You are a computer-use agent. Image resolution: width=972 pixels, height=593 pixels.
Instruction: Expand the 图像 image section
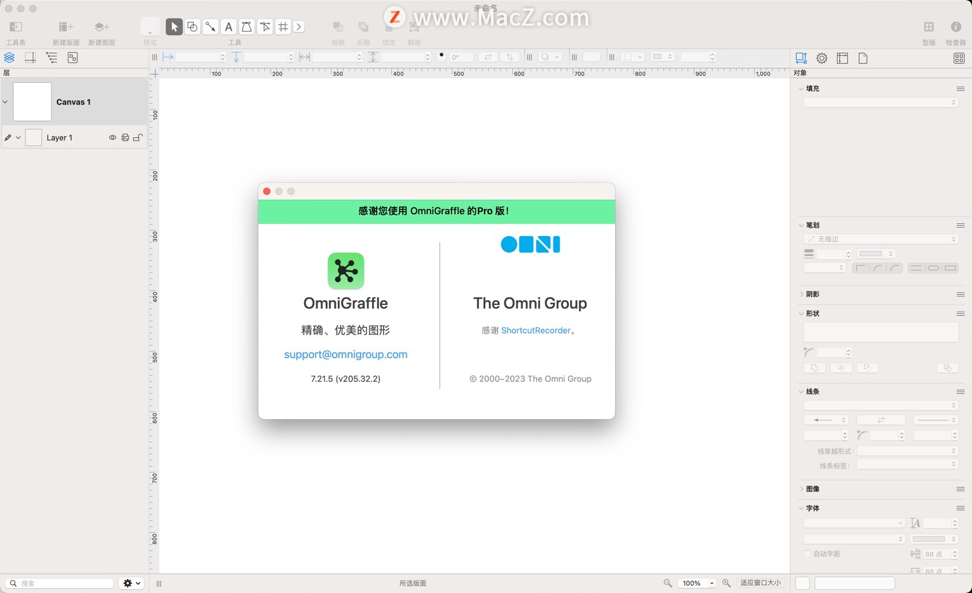[x=801, y=489]
